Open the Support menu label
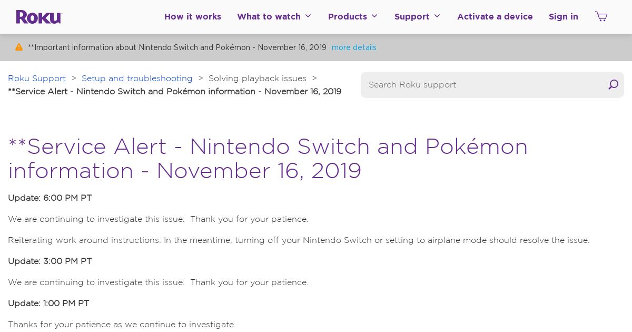Viewport: 632px width, 332px height. coord(412,16)
